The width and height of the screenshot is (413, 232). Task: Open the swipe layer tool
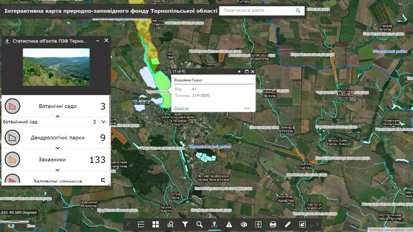tap(258, 225)
